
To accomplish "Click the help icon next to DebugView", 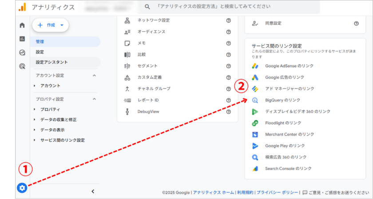I will [x=228, y=111].
